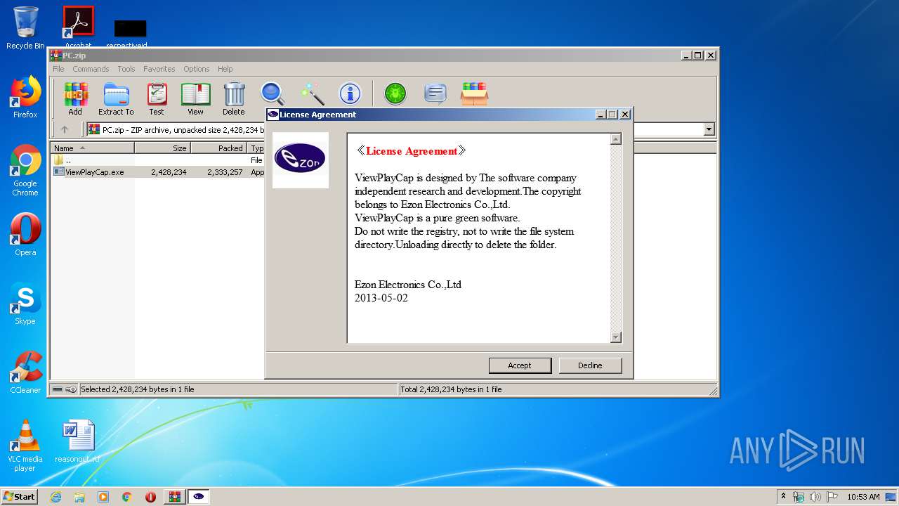This screenshot has height=506, width=899.
Task: Click Windows Explorer taskbar folder icon
Action: (x=79, y=497)
